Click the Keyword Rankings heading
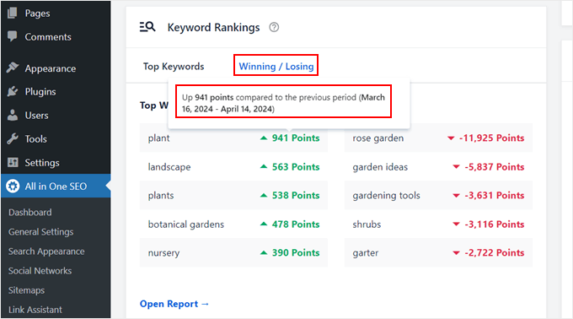573x319 pixels. tap(213, 28)
